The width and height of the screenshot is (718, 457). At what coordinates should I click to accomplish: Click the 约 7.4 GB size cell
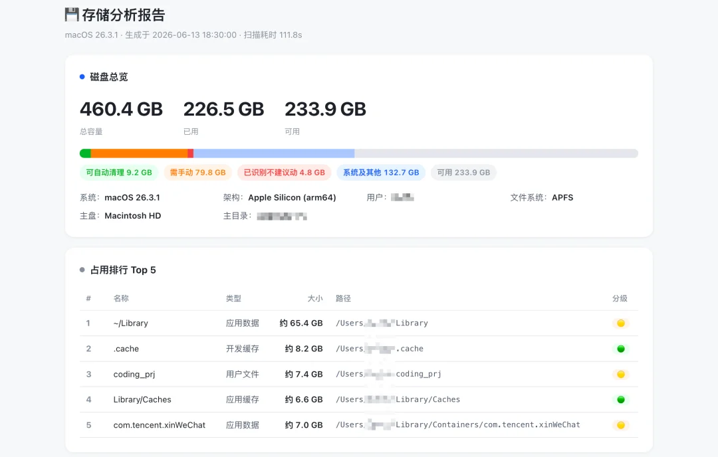point(304,374)
